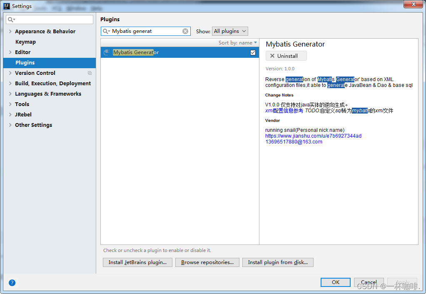426x294 pixels.
Task: Click the help question mark icon
Action: coord(12,283)
